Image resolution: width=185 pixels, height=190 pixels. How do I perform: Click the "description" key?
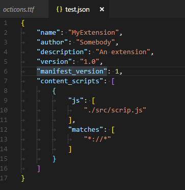[62, 52]
